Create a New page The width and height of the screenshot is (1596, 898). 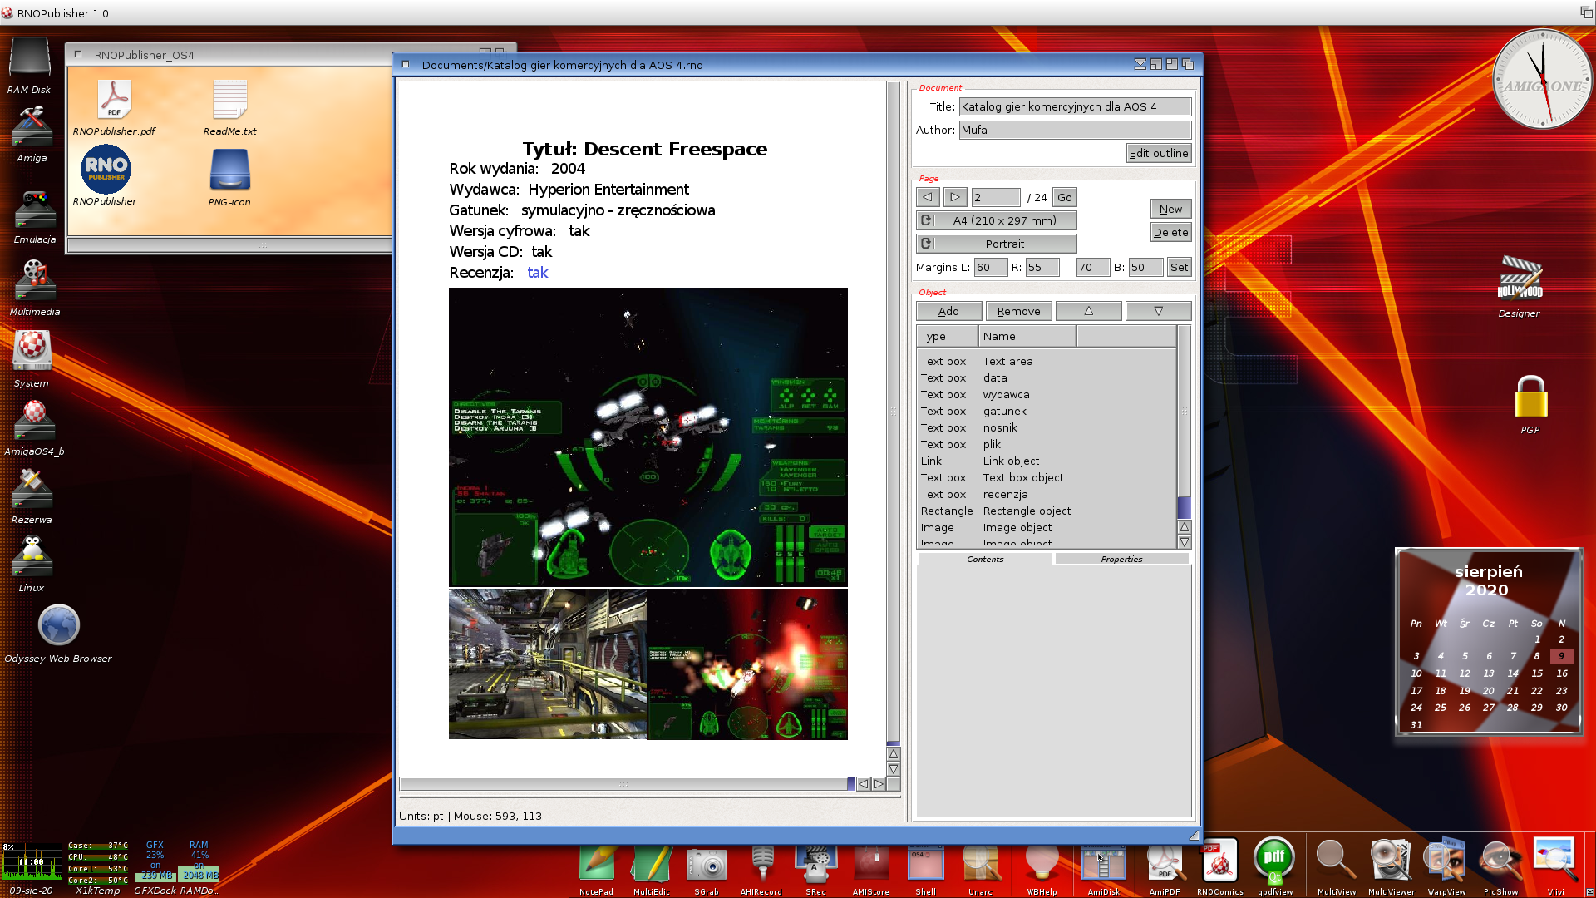pyautogui.click(x=1170, y=209)
